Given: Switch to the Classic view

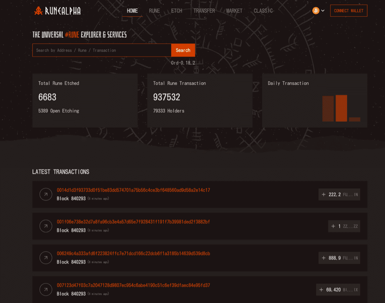Looking at the screenshot, I should pyautogui.click(x=263, y=11).
